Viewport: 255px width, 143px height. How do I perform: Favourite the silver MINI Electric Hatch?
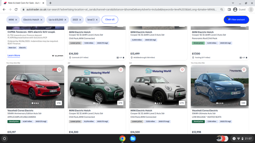pos(182,70)
